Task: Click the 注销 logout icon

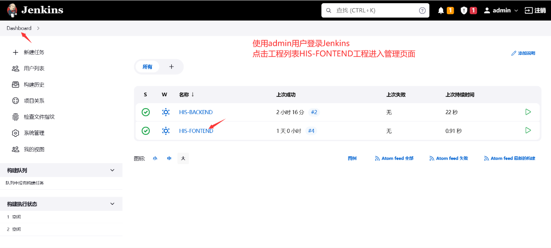Action: click(x=529, y=11)
